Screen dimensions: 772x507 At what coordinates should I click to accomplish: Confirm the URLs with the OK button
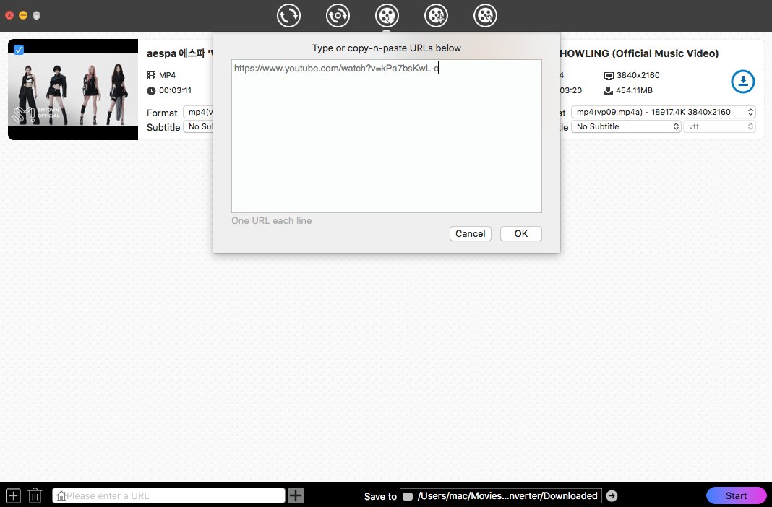pos(521,233)
